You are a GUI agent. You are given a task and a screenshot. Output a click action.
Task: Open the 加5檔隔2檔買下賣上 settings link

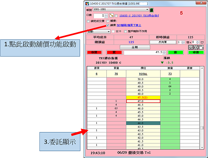click(129, 25)
